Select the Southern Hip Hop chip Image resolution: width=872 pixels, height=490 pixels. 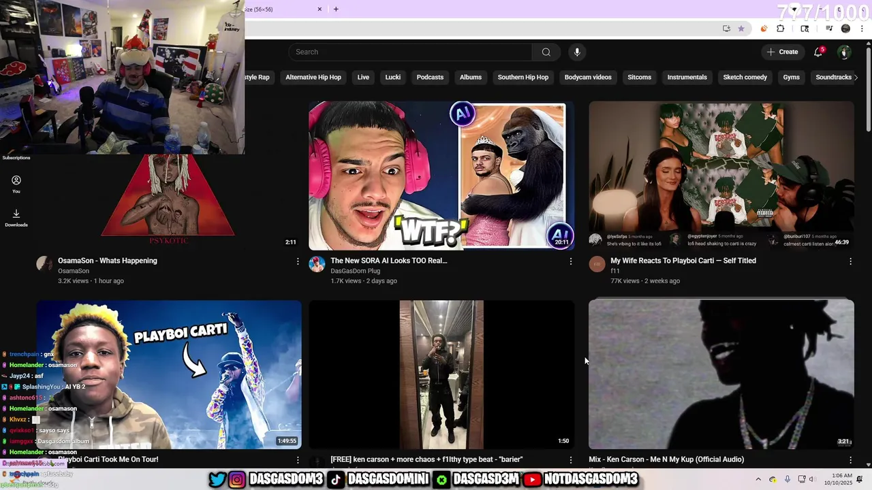click(523, 78)
